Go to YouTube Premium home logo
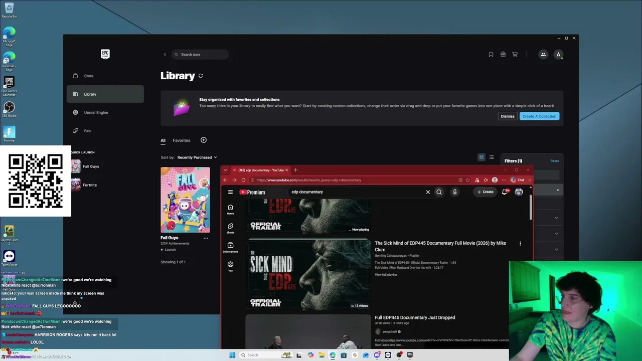This screenshot has height=361, width=642. point(252,192)
